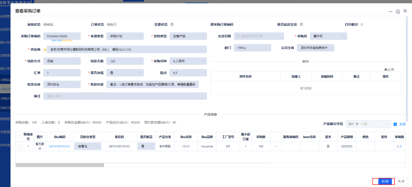The height and width of the screenshot is (187, 412).
Task: Click the 备注 input field
Action: pyautogui.click(x=125, y=96)
